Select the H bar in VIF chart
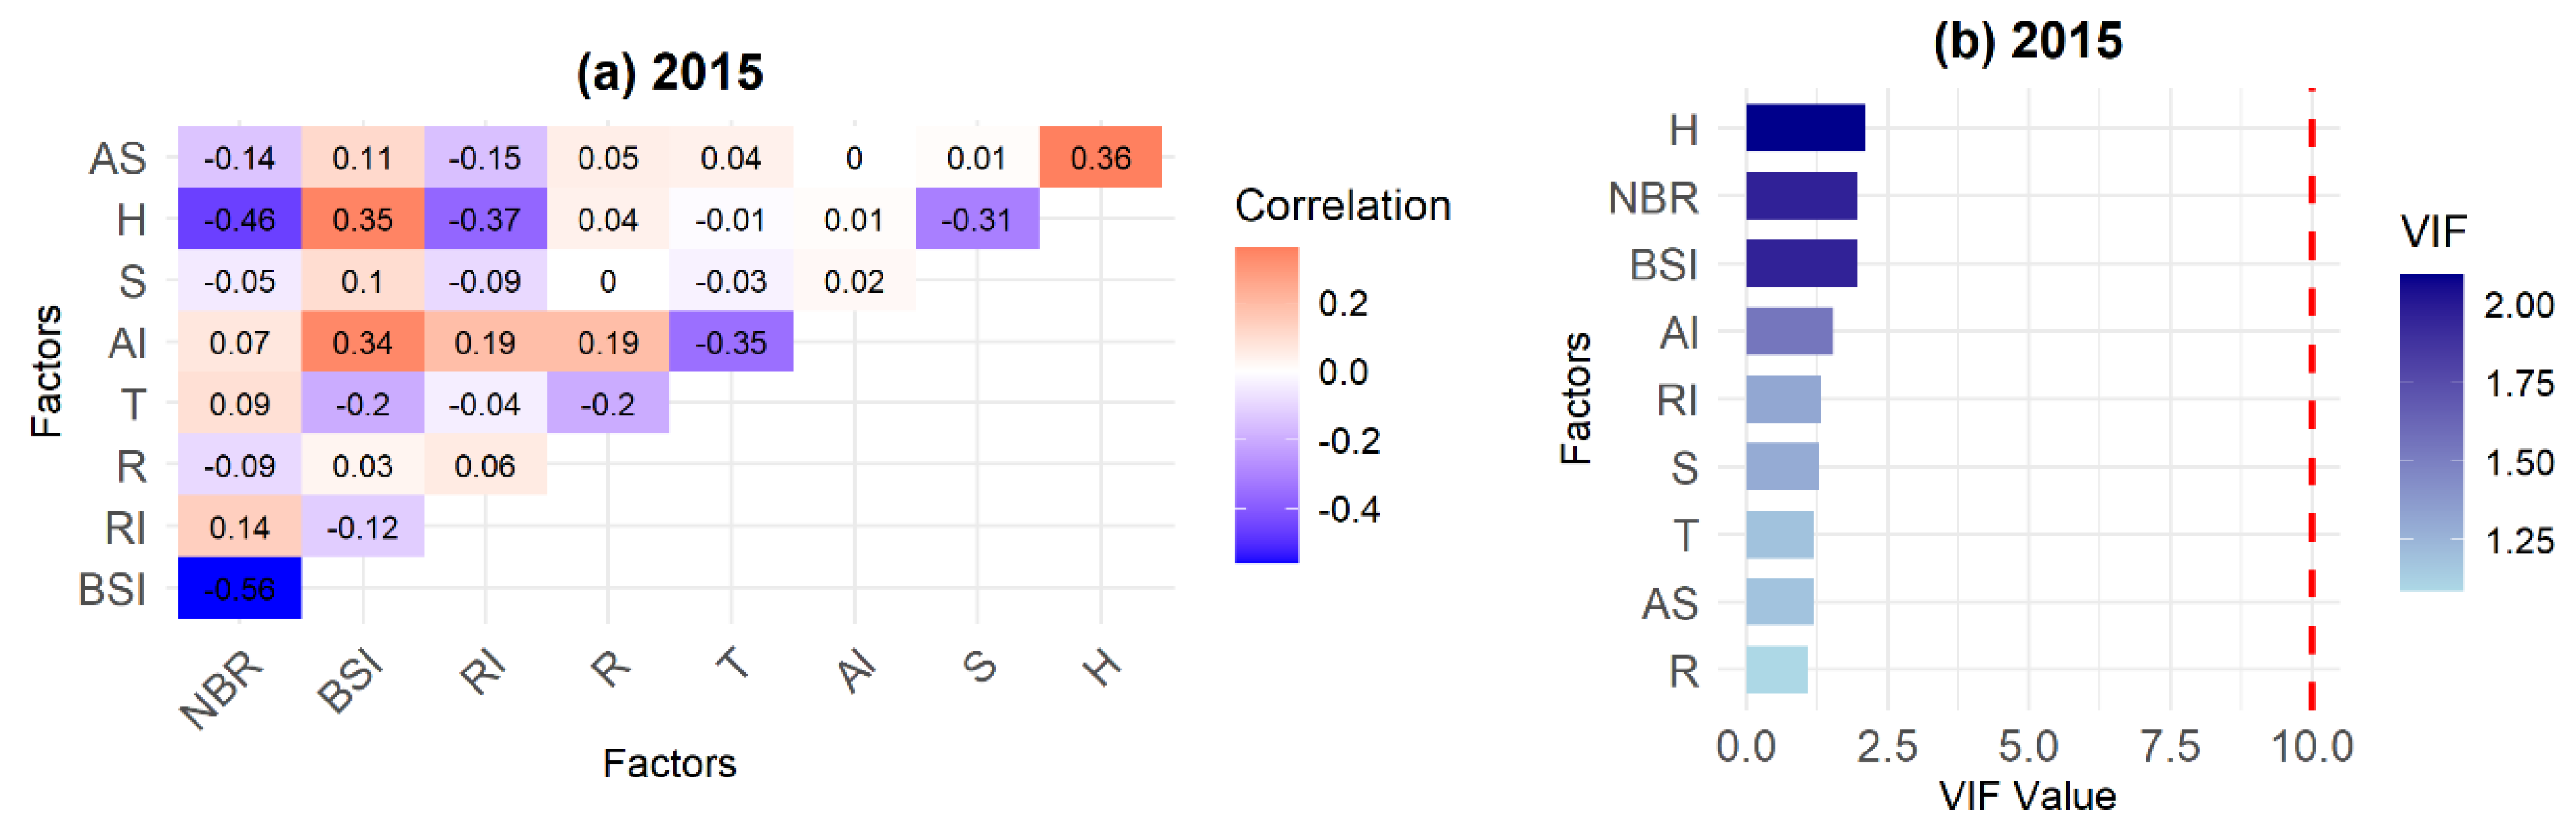The height and width of the screenshot is (839, 2576). 1805,128
